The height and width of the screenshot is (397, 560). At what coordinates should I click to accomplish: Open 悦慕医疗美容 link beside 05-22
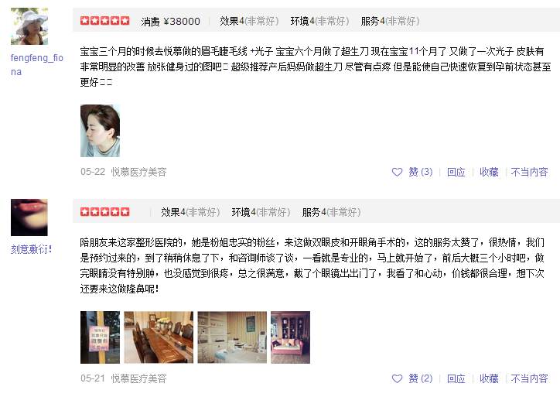(x=139, y=172)
